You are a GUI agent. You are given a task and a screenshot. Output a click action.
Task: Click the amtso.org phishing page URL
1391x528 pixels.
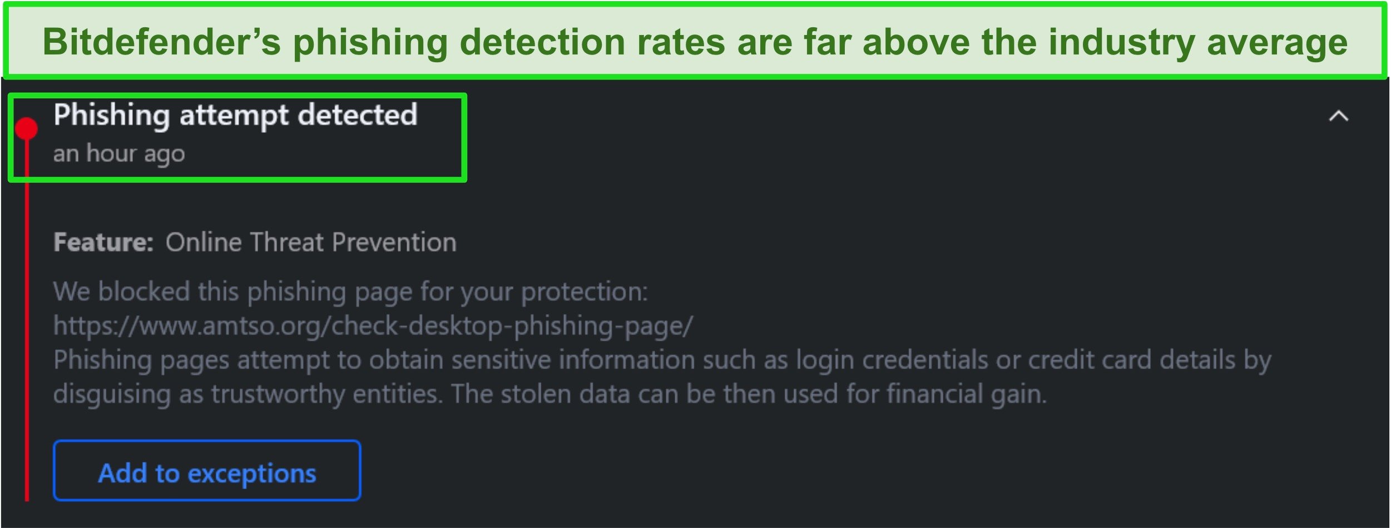point(373,326)
